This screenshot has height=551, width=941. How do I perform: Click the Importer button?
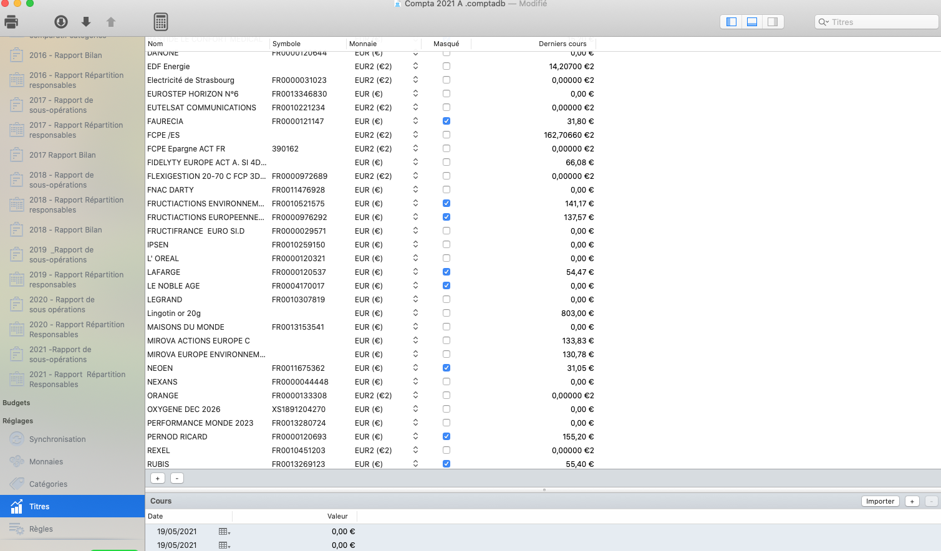880,501
